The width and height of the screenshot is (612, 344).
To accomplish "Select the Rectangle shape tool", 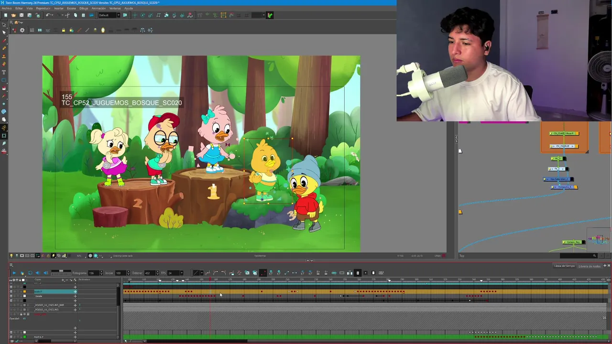I will [x=4, y=80].
